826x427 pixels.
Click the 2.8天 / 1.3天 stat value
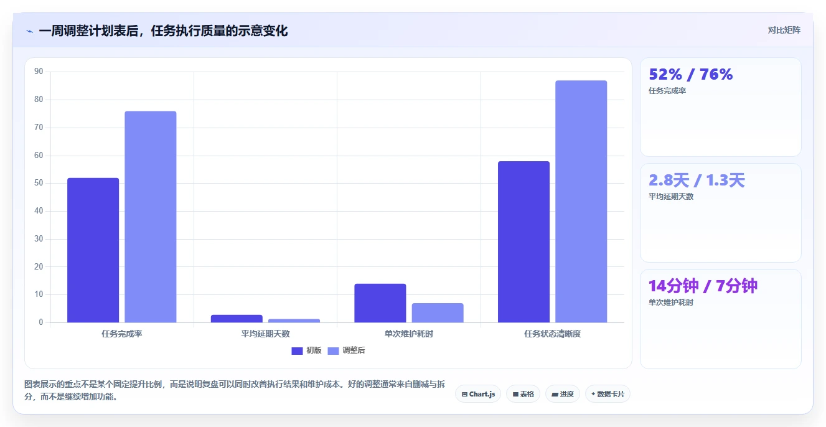(697, 181)
